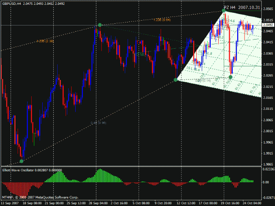Click the 2.0415 price axis label
Screen dimensions: 275x206
pyautogui.click(x=268, y=42)
